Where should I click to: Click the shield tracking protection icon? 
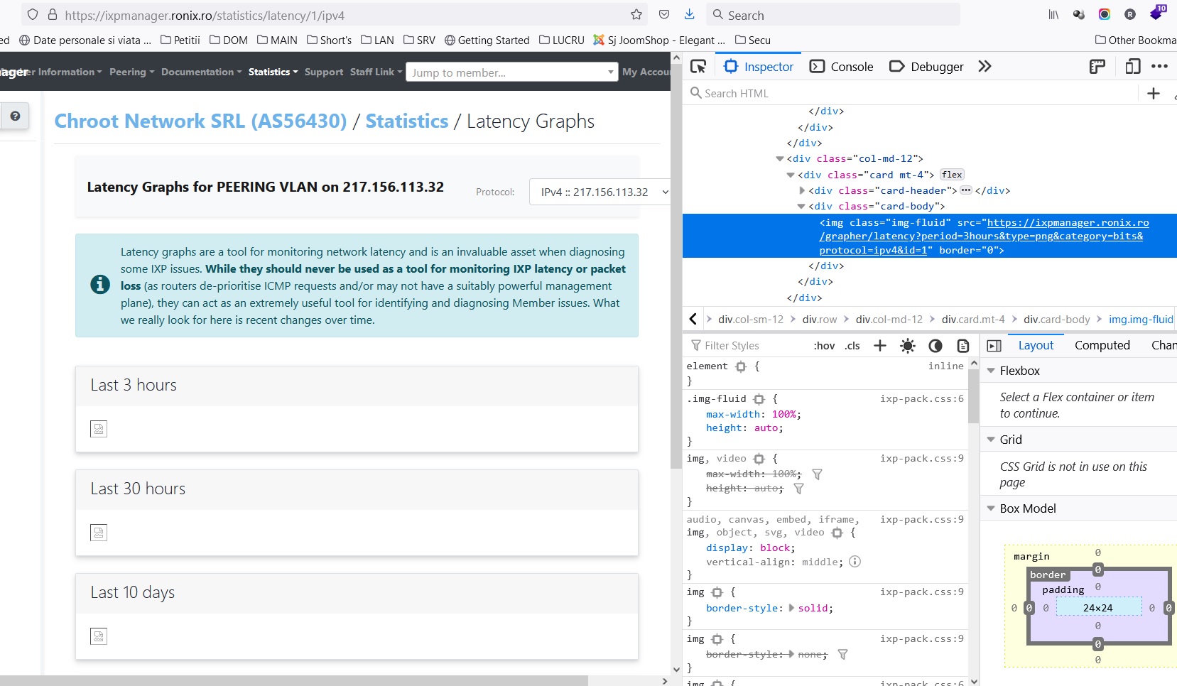pos(33,15)
